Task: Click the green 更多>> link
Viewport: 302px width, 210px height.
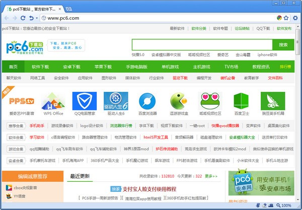Action: point(211,176)
